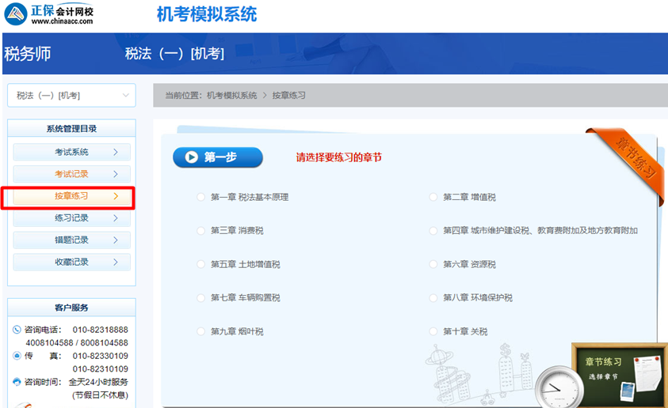Click the 章节练习 blackboard graphic
The width and height of the screenshot is (668, 408).
620,375
